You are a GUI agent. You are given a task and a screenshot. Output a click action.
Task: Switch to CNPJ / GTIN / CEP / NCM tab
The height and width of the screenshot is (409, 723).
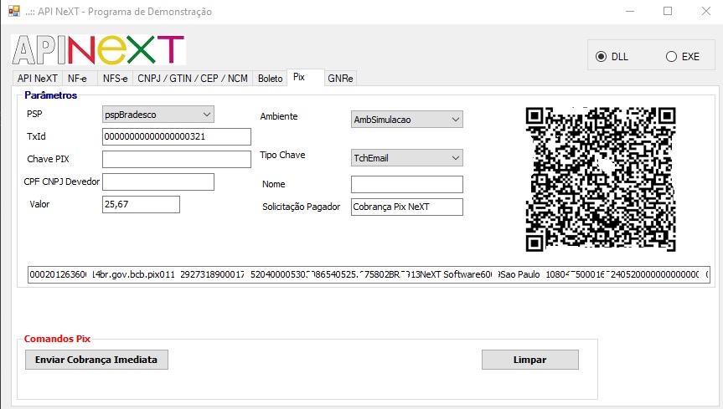click(x=193, y=78)
